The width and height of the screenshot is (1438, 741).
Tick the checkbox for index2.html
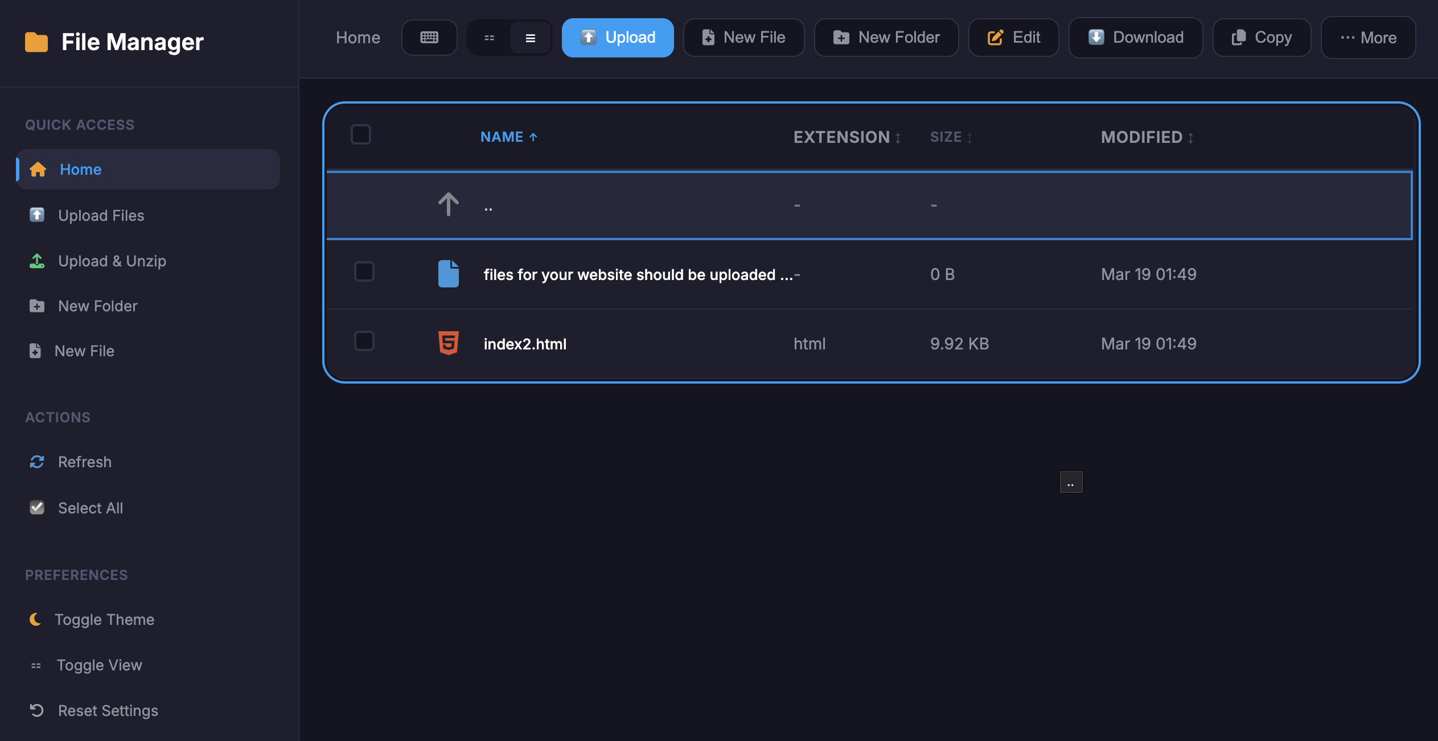(364, 341)
